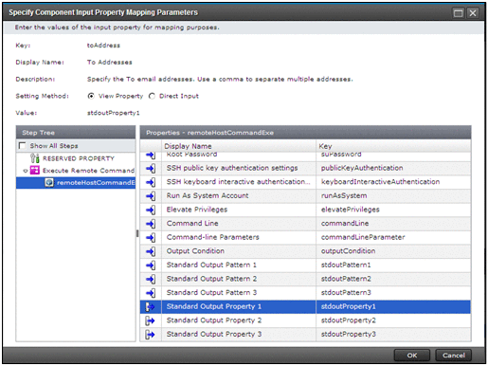Click the keyboardInteractiveAuthentication key cell

pyautogui.click(x=393, y=182)
